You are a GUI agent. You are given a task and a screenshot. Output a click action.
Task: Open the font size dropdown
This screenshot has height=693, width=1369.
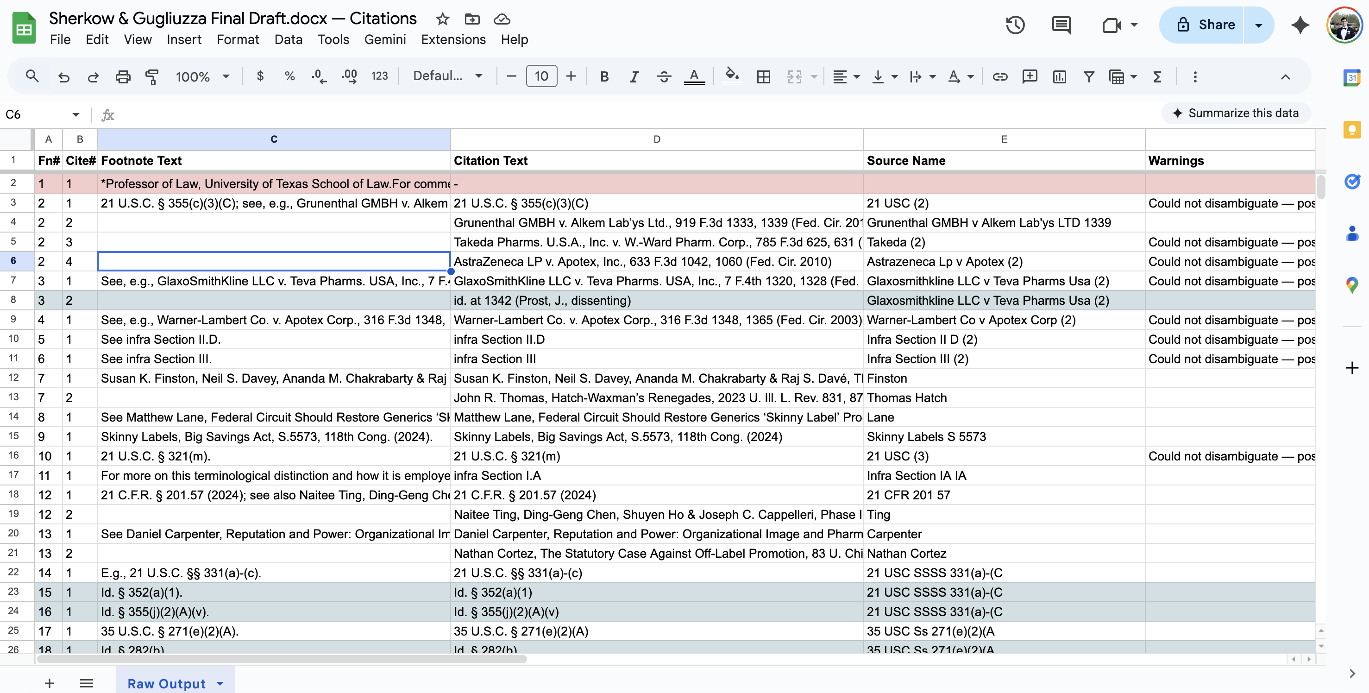(x=541, y=76)
